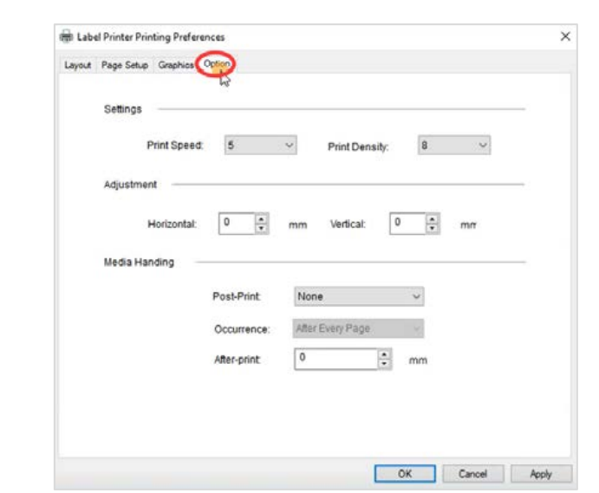Viewport: 599px width, 493px height.
Task: Open the Print Speed dropdown
Action: (261, 145)
